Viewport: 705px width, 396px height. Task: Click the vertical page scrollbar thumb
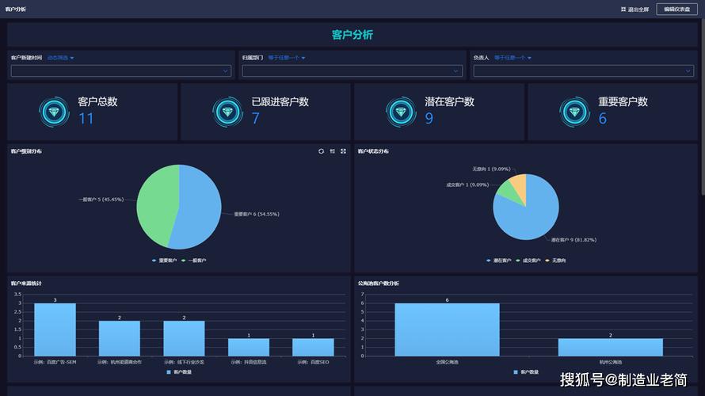click(703, 107)
